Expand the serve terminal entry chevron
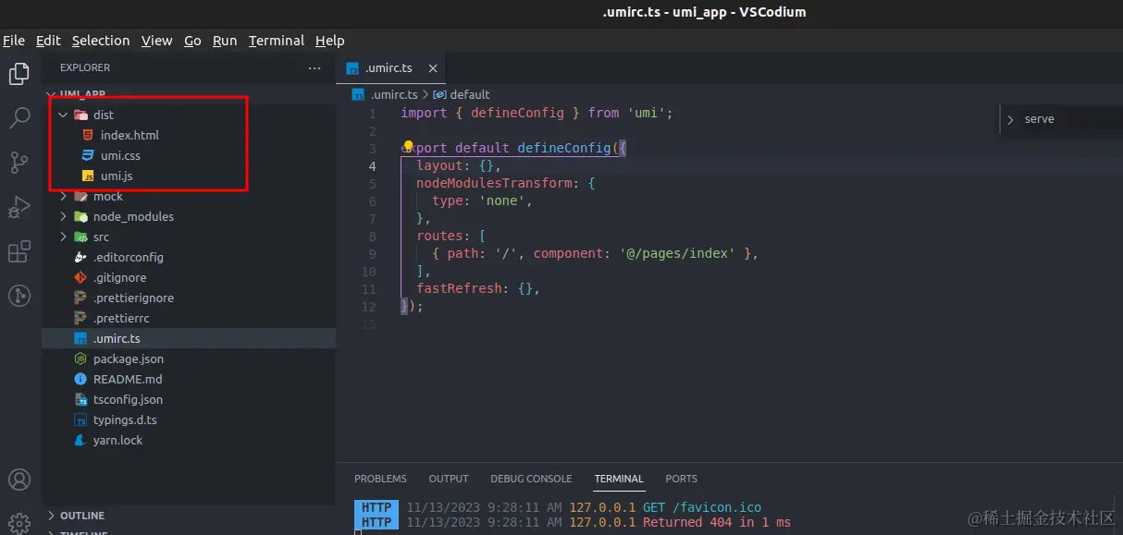 pyautogui.click(x=1010, y=119)
